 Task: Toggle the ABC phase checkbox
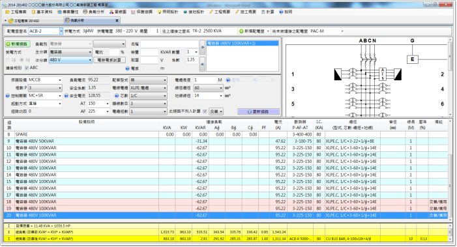coord(27,68)
